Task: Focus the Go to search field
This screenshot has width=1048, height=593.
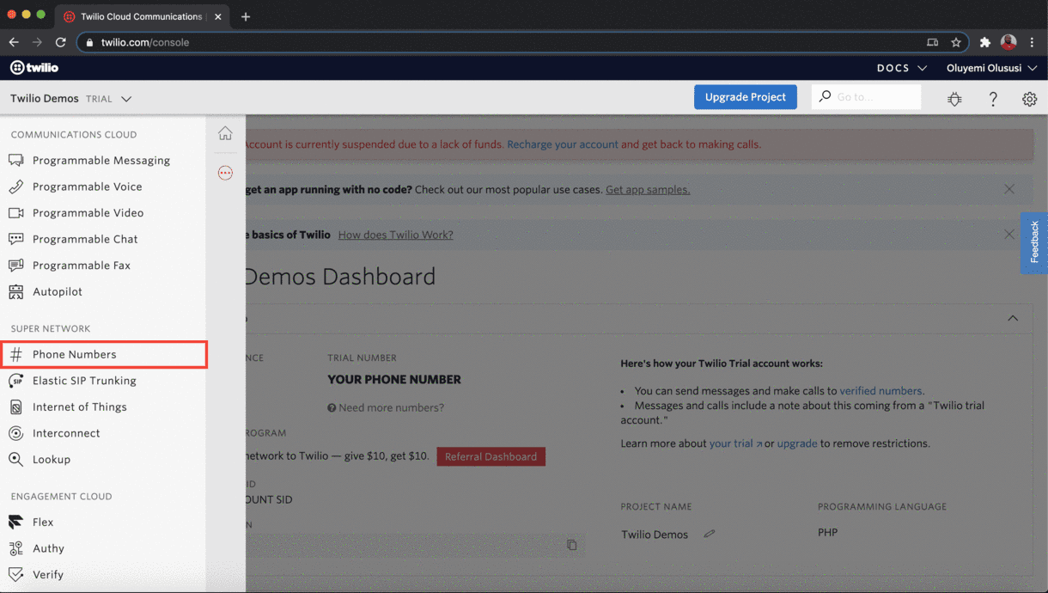Action: (866, 97)
